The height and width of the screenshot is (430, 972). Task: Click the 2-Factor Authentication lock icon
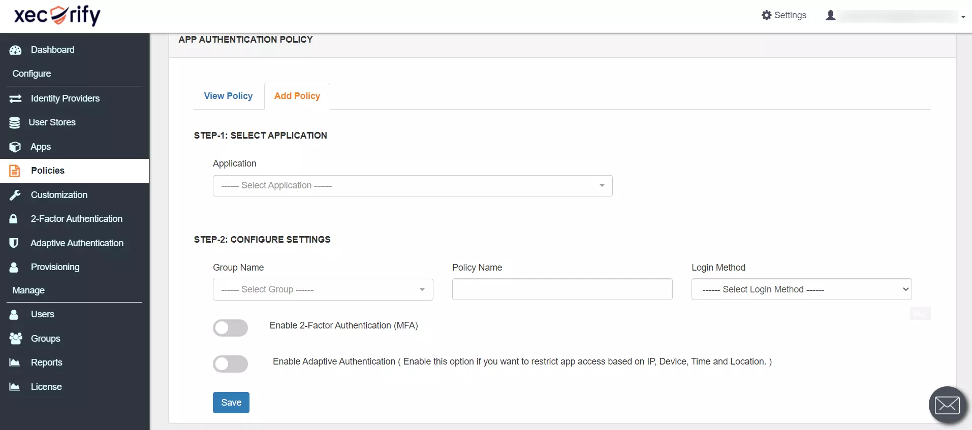(x=14, y=219)
